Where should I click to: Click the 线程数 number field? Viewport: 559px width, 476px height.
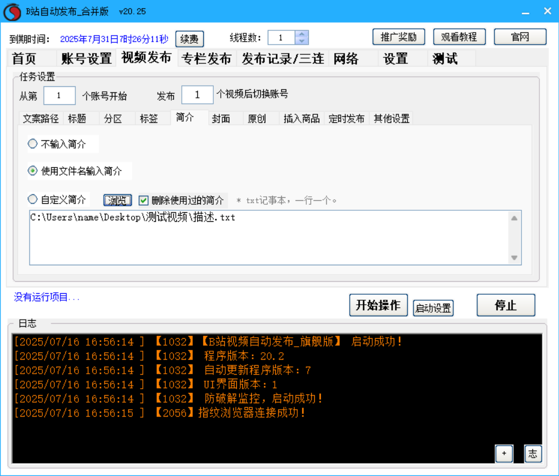coord(281,37)
